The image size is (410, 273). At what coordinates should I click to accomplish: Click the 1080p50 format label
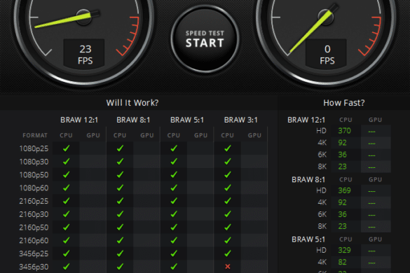coord(34,175)
